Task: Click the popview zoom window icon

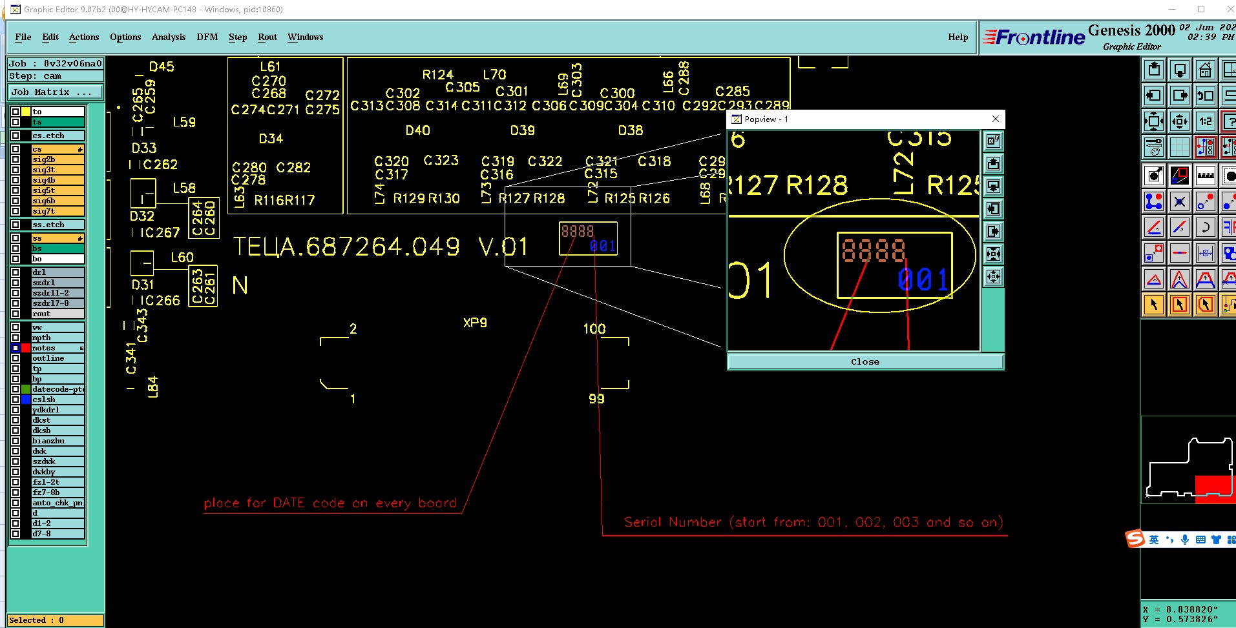Action: pos(1180,175)
